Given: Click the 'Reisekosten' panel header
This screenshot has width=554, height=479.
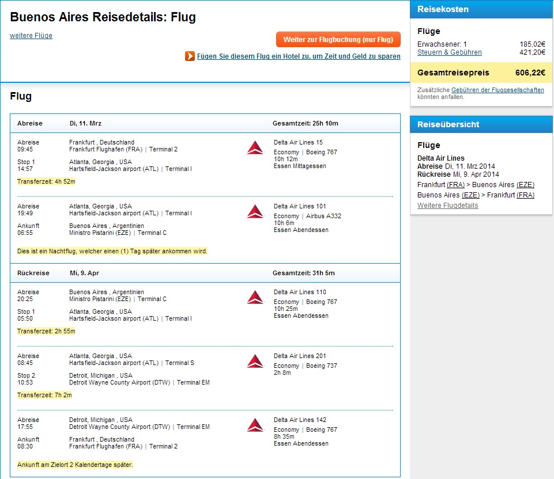Looking at the screenshot, I should pyautogui.click(x=481, y=9).
